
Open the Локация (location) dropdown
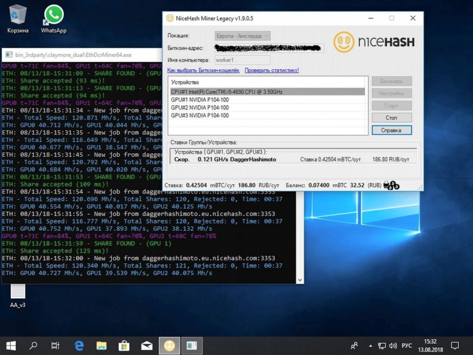(x=242, y=36)
